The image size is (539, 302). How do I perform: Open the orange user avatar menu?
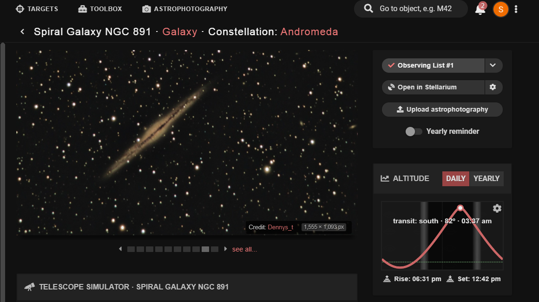(500, 9)
